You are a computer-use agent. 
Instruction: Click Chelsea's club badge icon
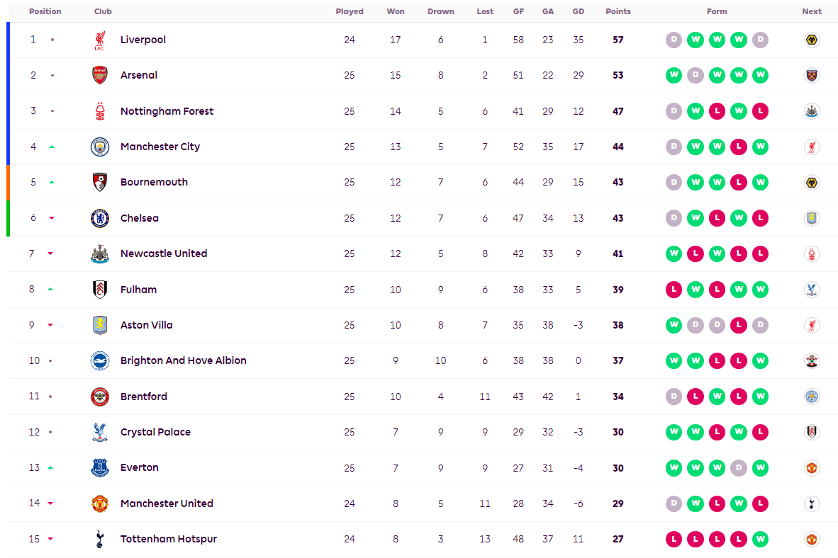(x=100, y=218)
